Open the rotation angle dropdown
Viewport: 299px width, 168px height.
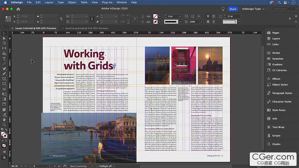116,16
